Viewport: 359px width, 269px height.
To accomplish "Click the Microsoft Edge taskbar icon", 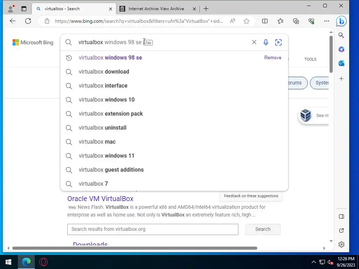I will (26, 262).
